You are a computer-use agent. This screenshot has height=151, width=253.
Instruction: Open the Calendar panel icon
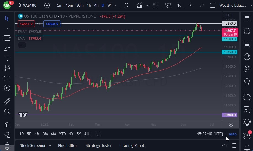pyautogui.click(x=247, y=69)
